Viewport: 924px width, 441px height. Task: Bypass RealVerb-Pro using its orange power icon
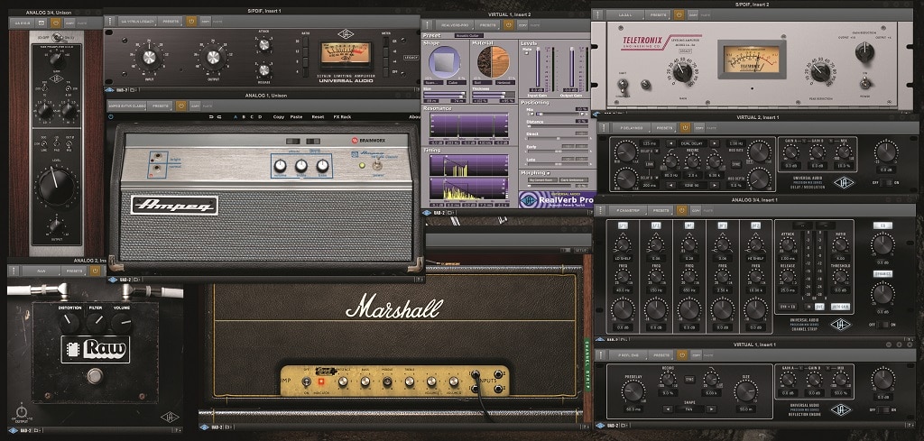click(509, 25)
